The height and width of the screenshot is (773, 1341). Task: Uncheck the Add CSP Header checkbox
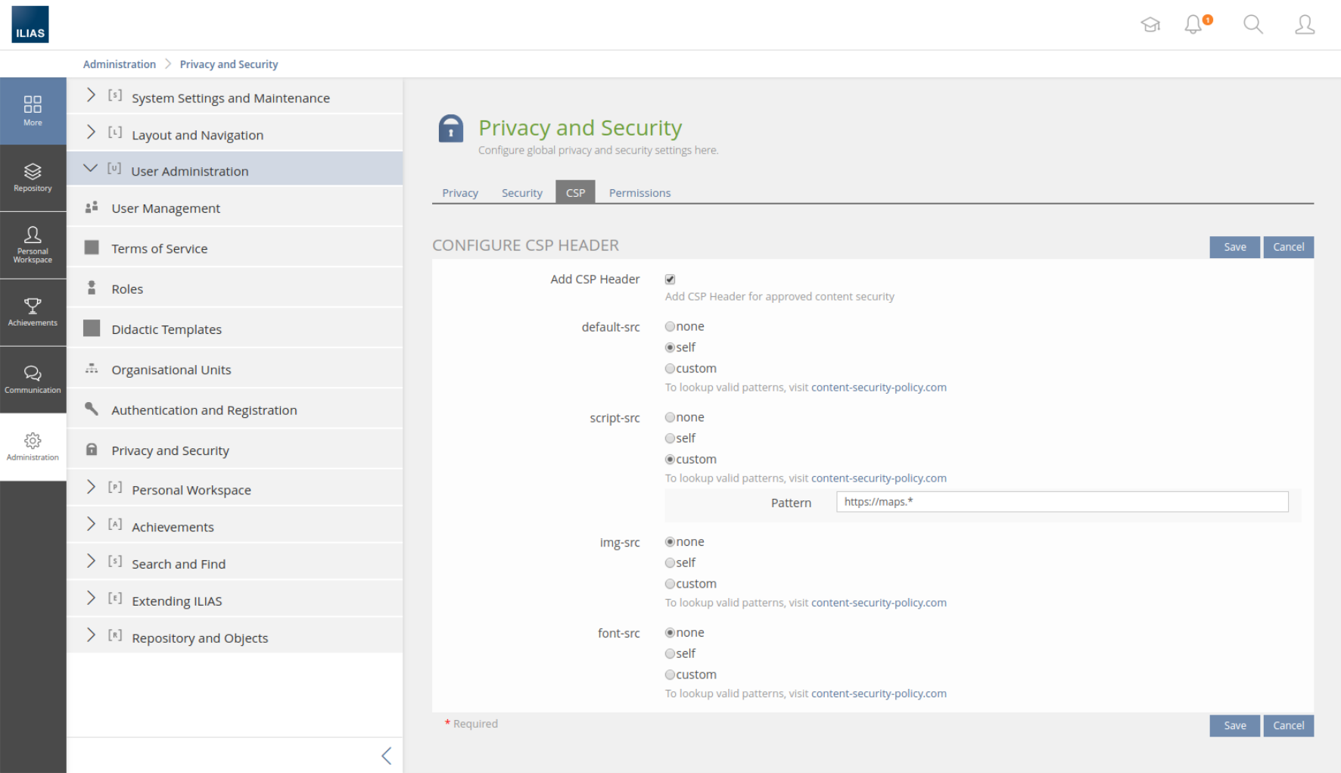(670, 279)
